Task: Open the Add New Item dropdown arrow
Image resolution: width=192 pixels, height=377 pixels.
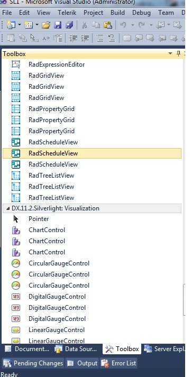Action: (x=37, y=25)
